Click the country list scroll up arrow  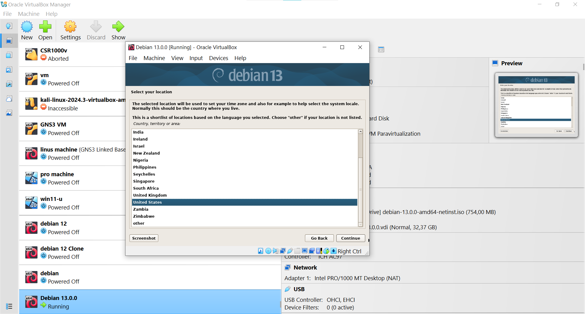[360, 131]
